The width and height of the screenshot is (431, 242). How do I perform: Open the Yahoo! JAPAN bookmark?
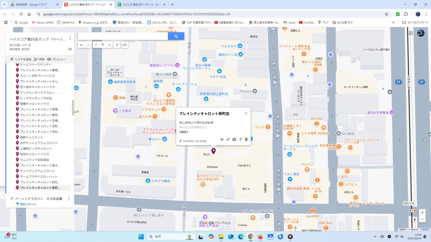pyautogui.click(x=42, y=22)
